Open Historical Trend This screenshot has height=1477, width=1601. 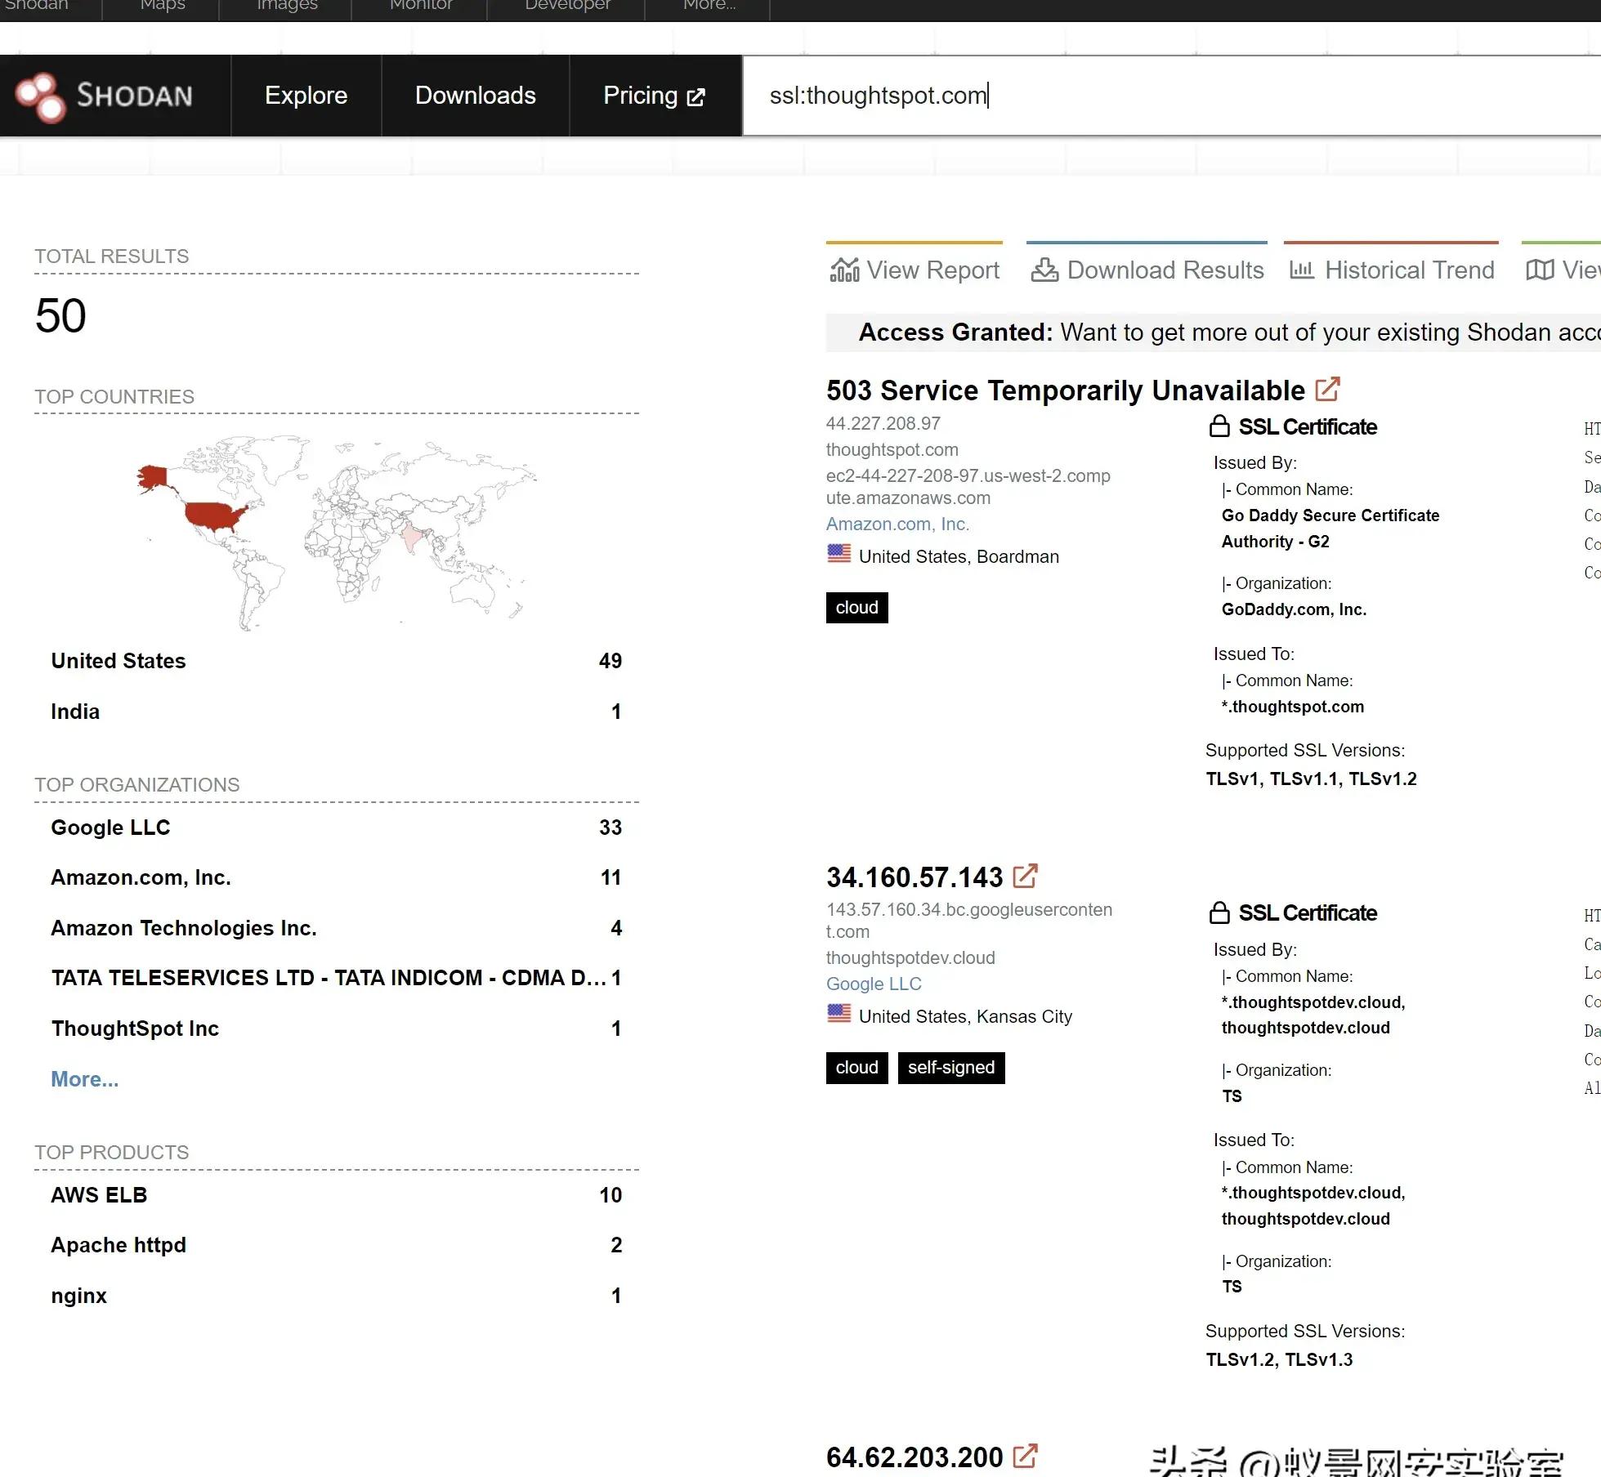click(x=1392, y=270)
